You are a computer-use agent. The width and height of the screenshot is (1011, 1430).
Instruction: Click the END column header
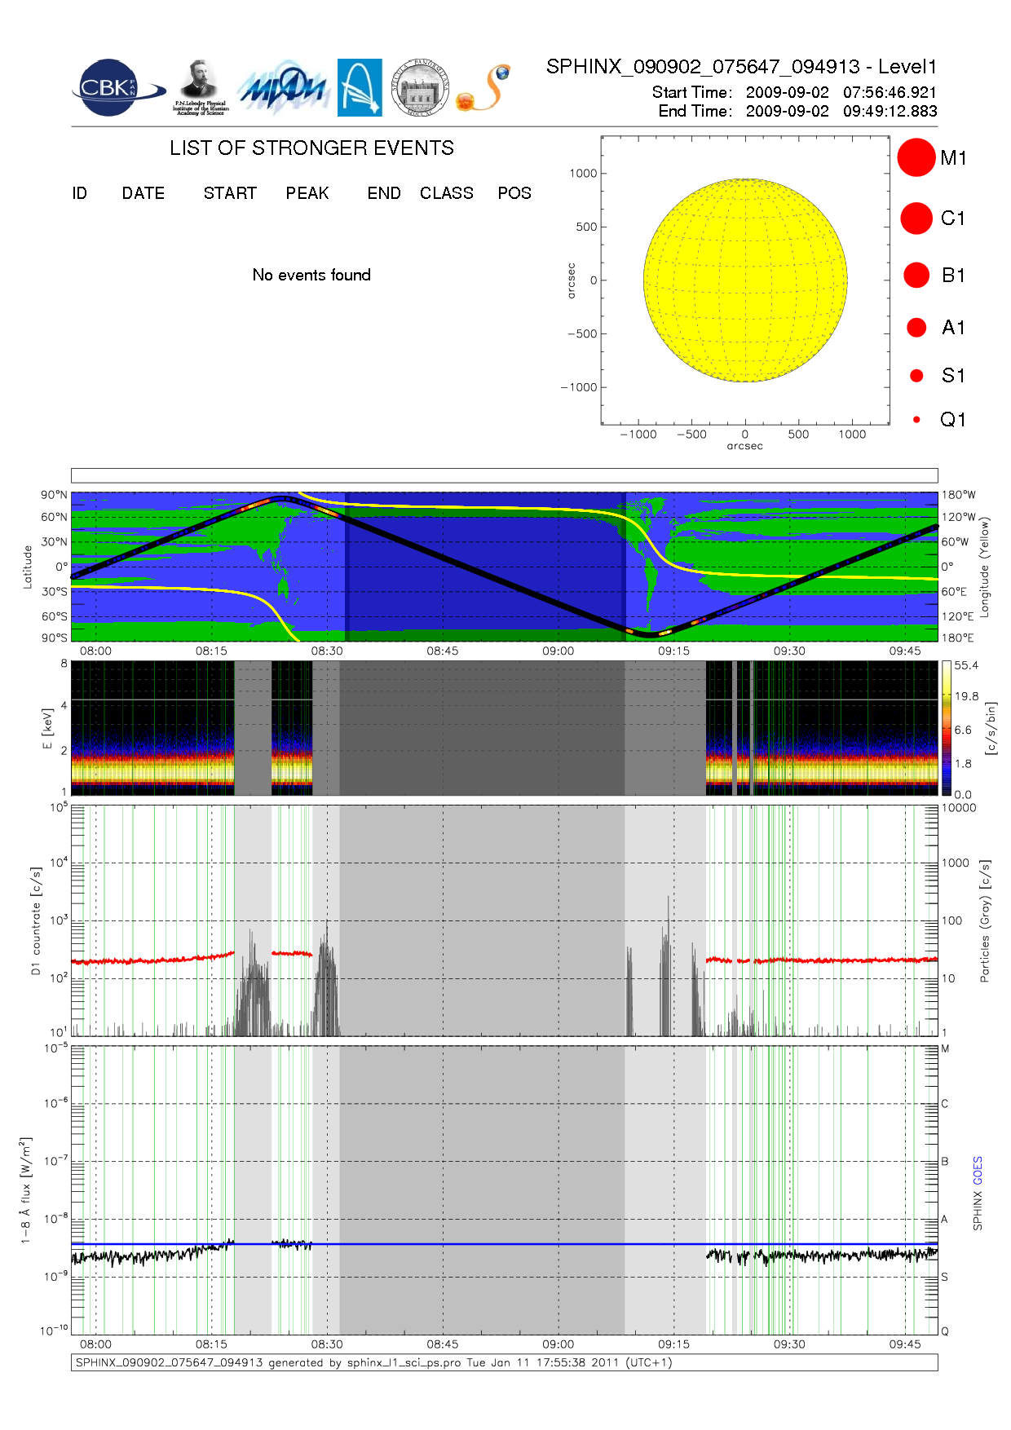(384, 193)
